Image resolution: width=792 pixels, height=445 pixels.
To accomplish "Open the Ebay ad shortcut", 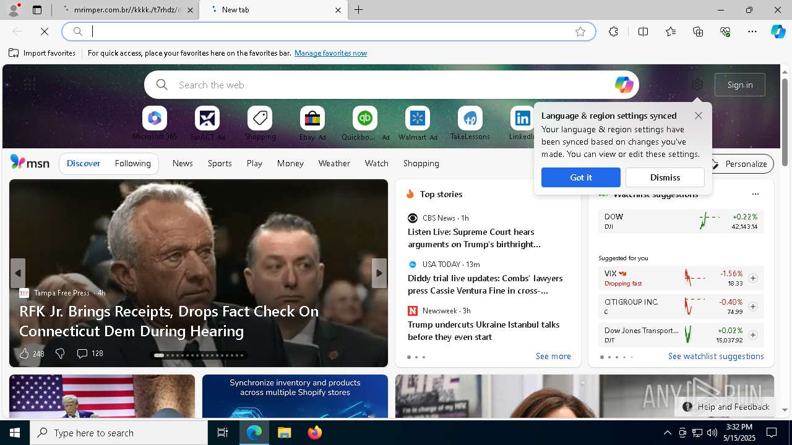I will tap(312, 124).
